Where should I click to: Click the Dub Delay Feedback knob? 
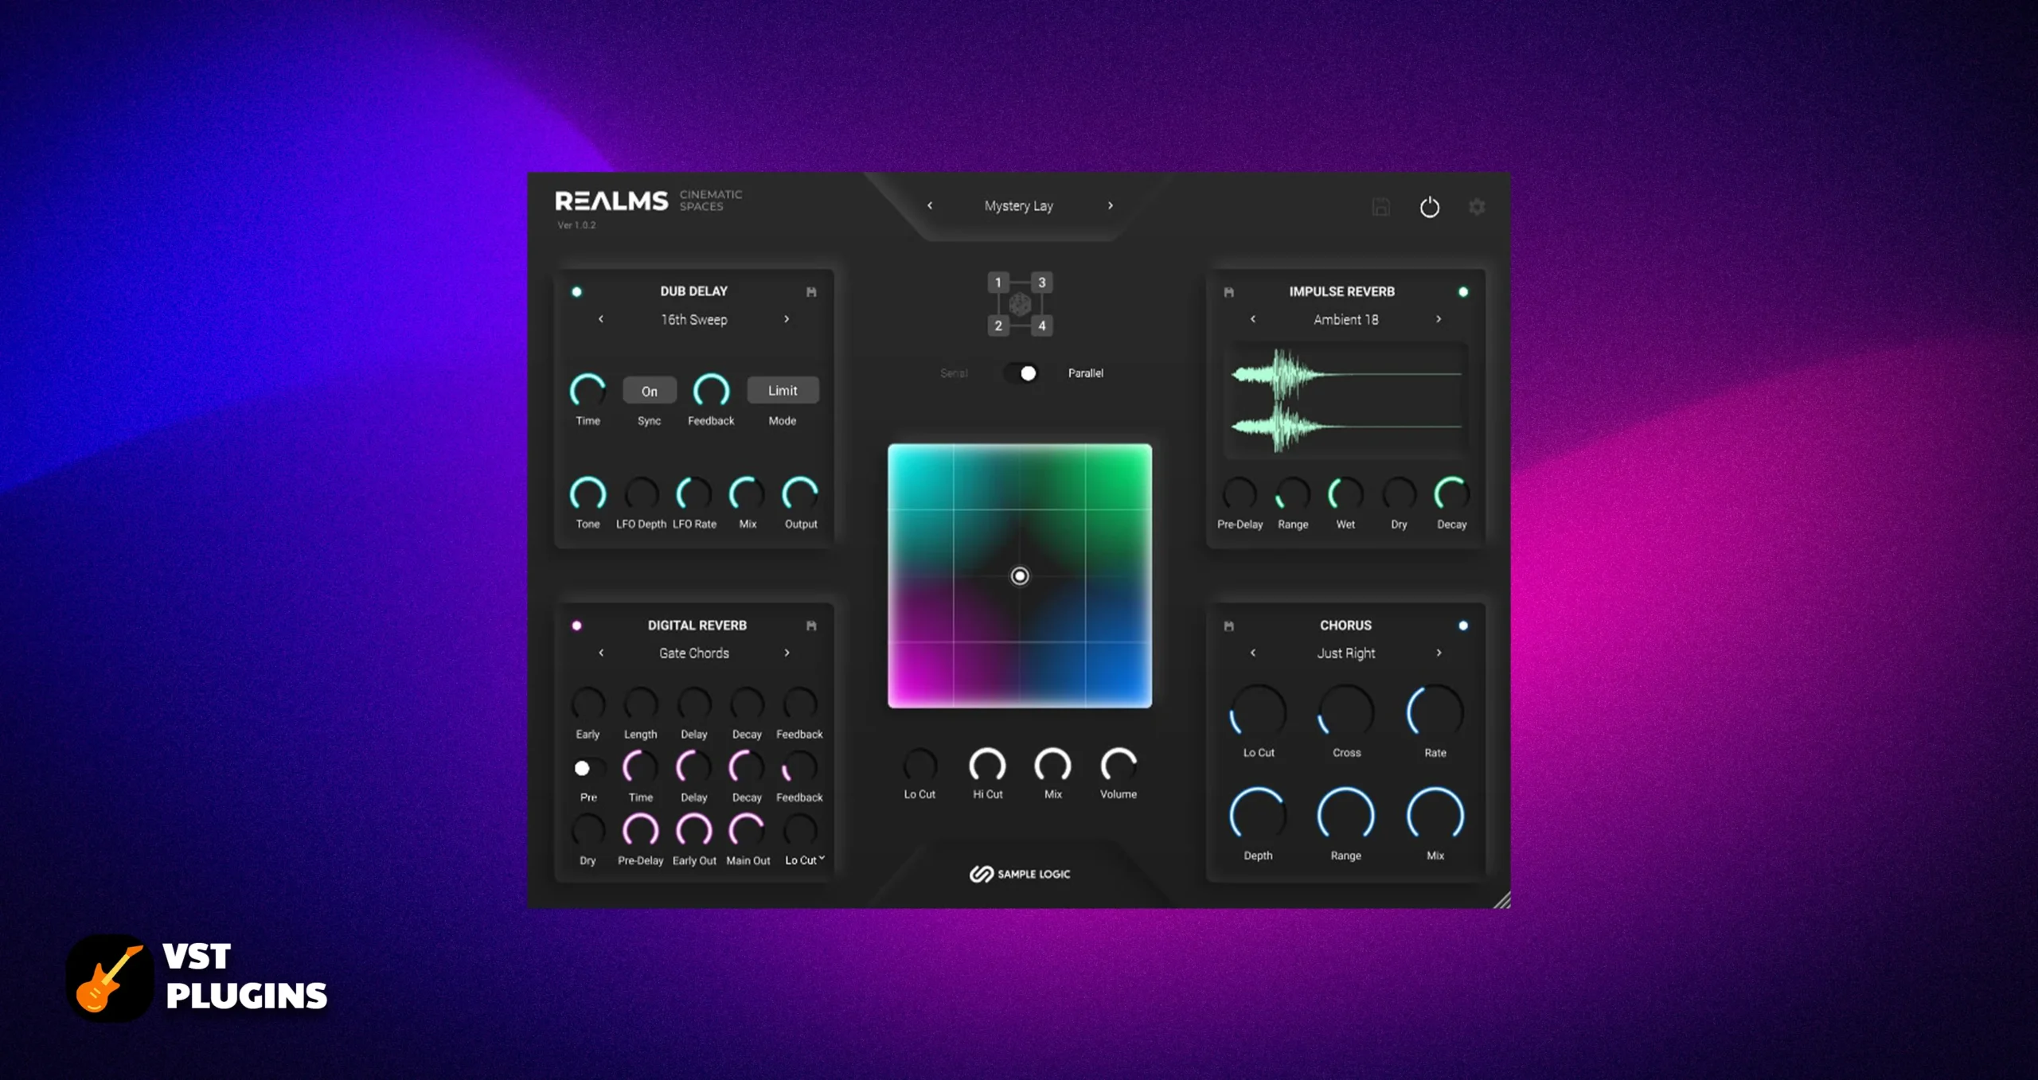tap(711, 391)
